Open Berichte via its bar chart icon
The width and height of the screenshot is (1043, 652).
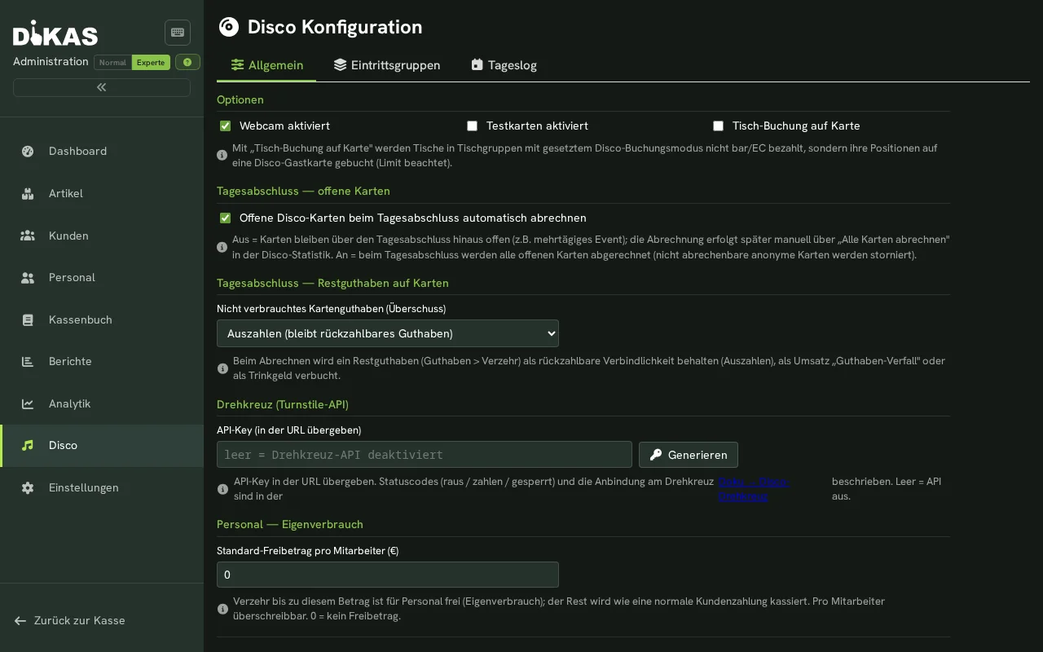[x=28, y=361]
